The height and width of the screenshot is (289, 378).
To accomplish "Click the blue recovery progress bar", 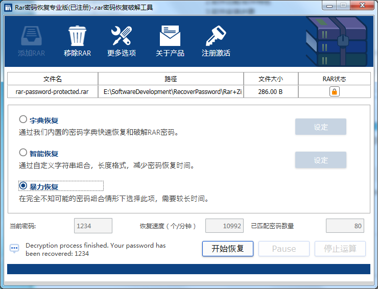I will (x=189, y=269).
